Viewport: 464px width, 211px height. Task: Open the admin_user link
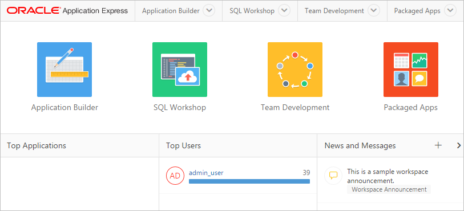click(x=206, y=173)
